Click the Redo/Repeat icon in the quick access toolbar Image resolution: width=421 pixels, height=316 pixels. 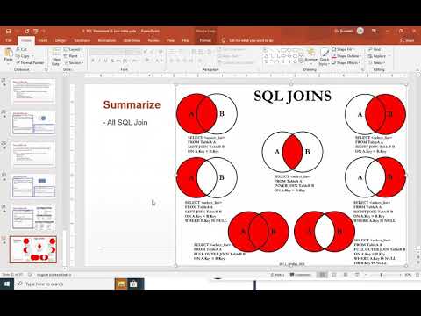[x=27, y=31]
